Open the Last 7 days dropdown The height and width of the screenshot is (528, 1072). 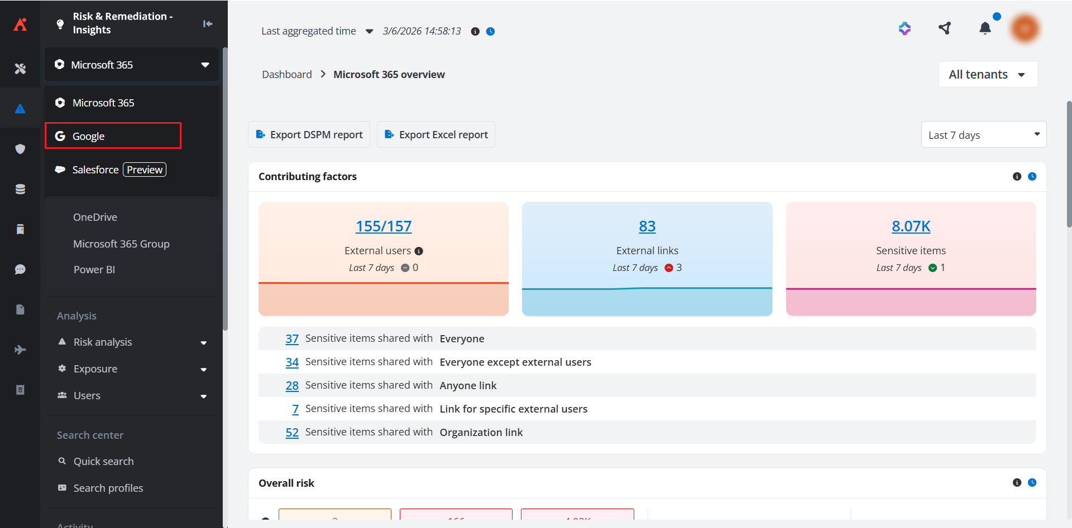(x=983, y=135)
